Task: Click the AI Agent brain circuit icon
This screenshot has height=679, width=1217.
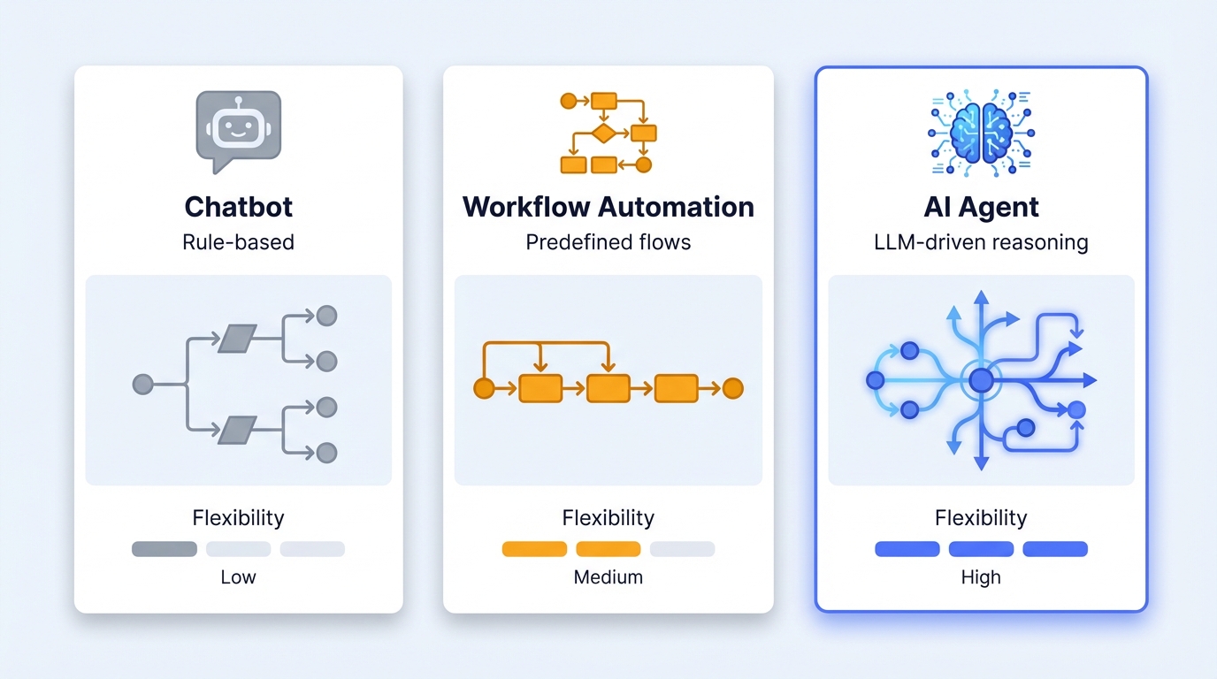Action: coord(980,131)
